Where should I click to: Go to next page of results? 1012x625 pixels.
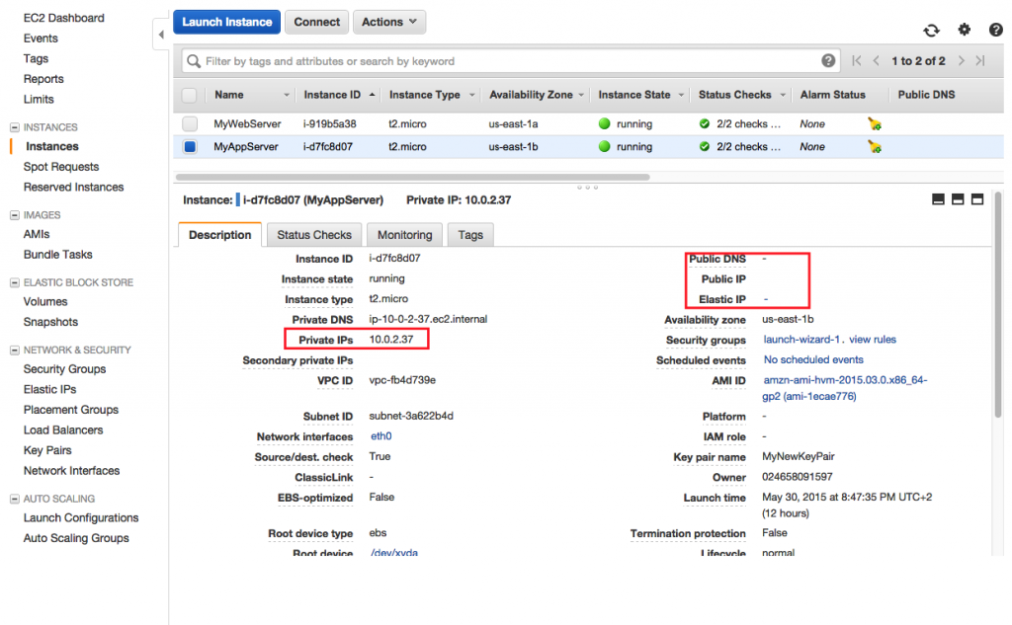coord(962,61)
